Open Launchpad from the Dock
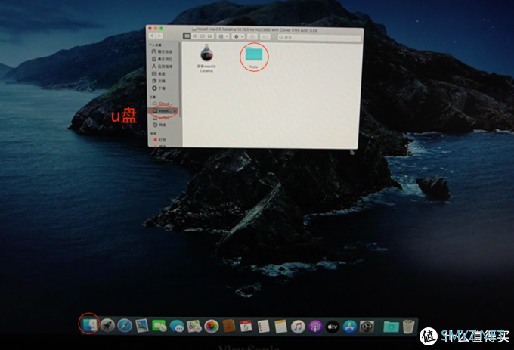514x350 pixels. (x=107, y=325)
